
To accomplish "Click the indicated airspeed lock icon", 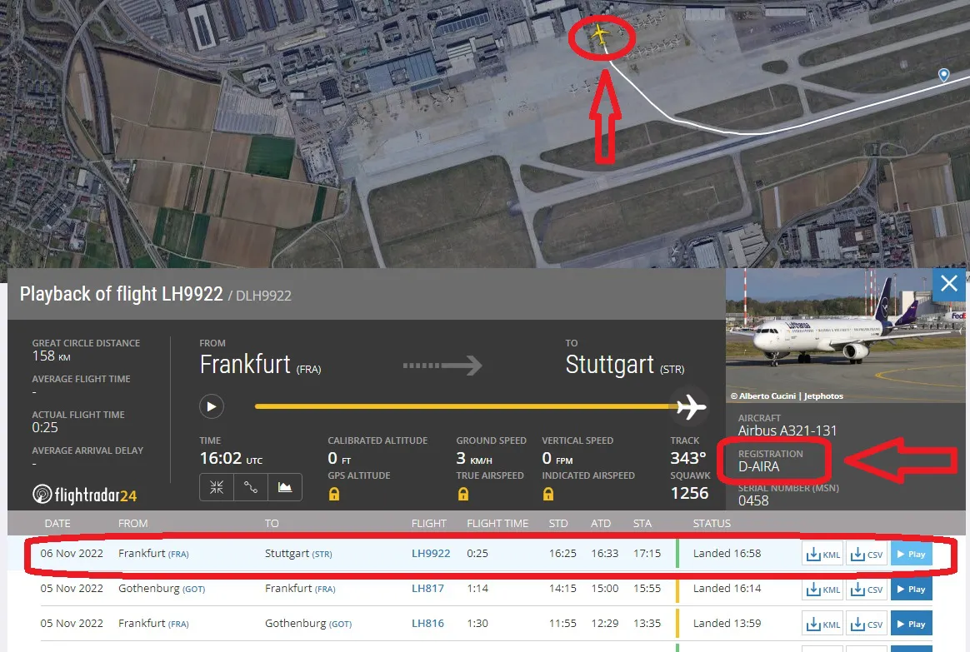I will (x=548, y=494).
